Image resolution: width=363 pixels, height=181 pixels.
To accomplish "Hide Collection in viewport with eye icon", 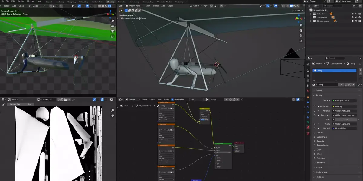I will point(356,14).
